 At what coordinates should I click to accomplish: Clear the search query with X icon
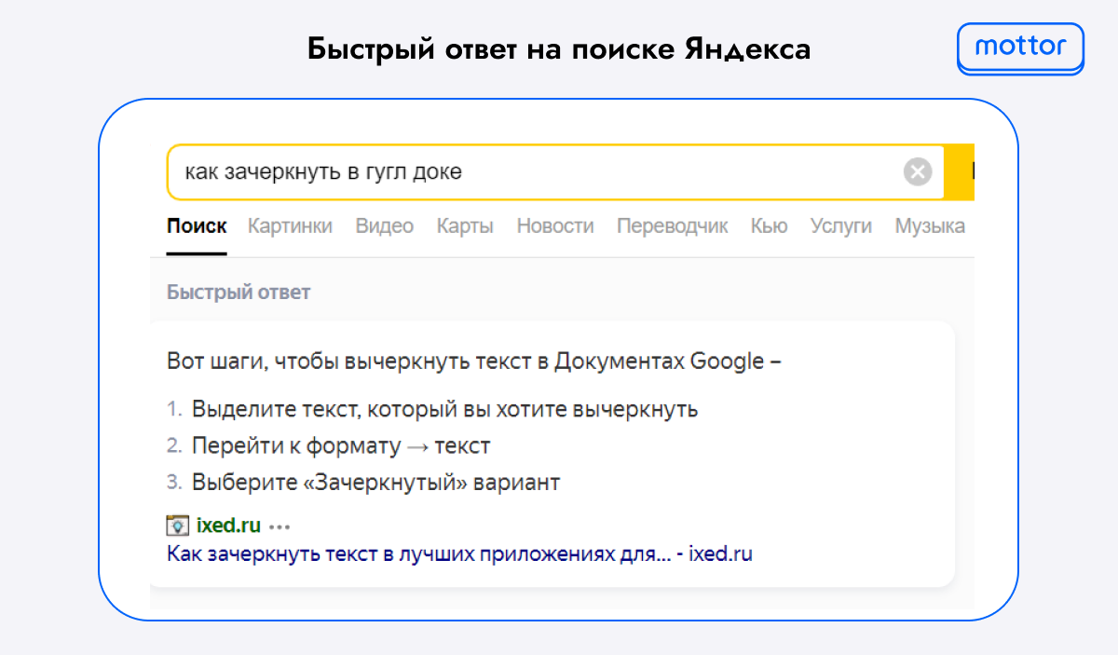[x=918, y=172]
